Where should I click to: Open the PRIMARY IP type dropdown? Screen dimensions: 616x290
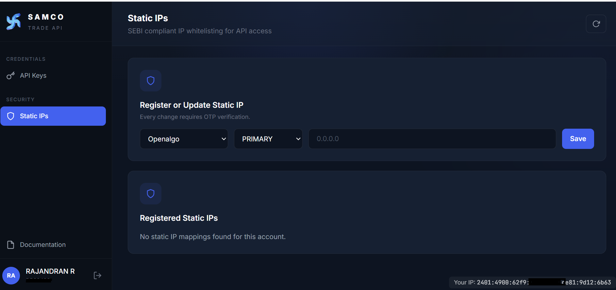(268, 139)
